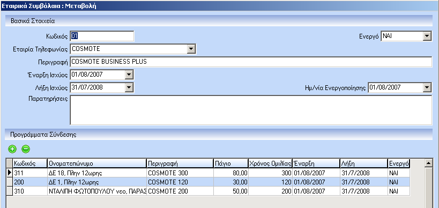Viewport: 439px width, 208px height.
Task: Click the name cell ΝΤΑΛΙΠΗ ΦΩΤΟΠΟΥΛΟΥ νεο
Action: click(97, 191)
